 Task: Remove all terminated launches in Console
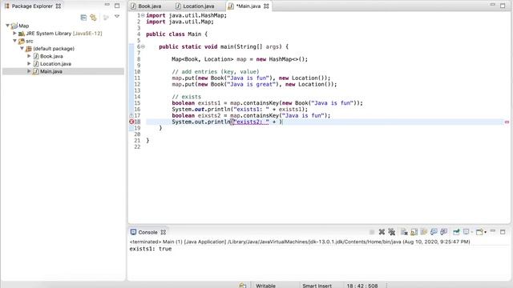point(392,232)
